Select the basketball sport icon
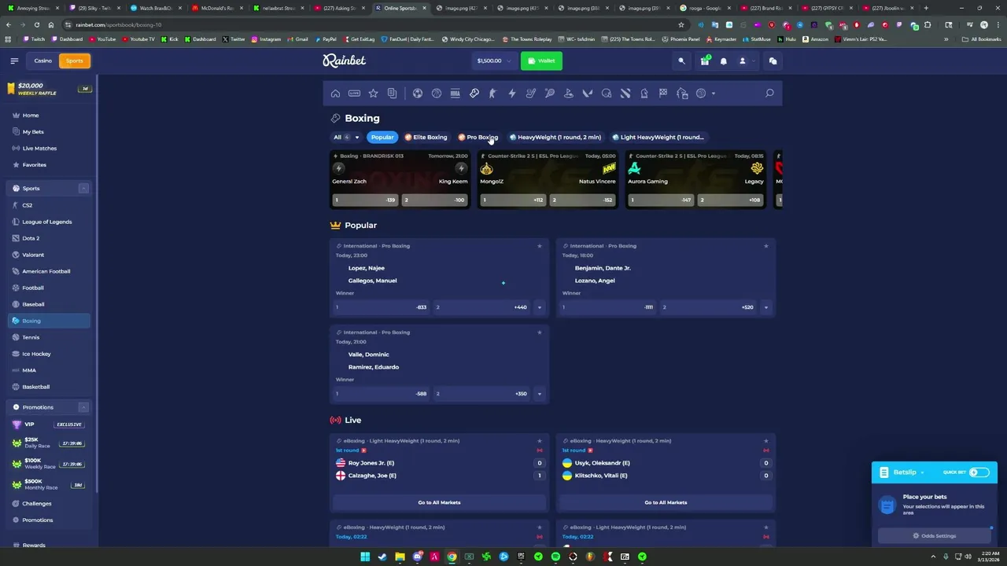The image size is (1007, 566). point(437,94)
